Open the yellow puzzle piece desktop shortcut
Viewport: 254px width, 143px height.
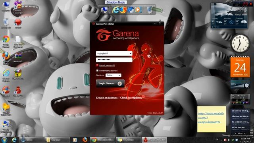coord(6,110)
